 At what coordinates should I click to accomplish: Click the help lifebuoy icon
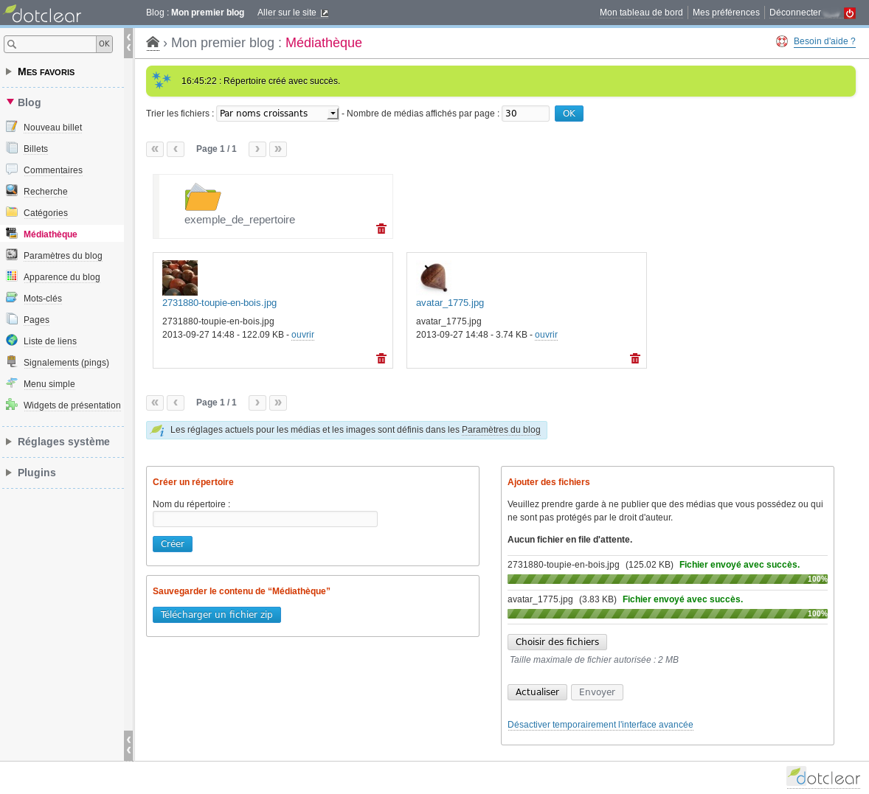(782, 41)
